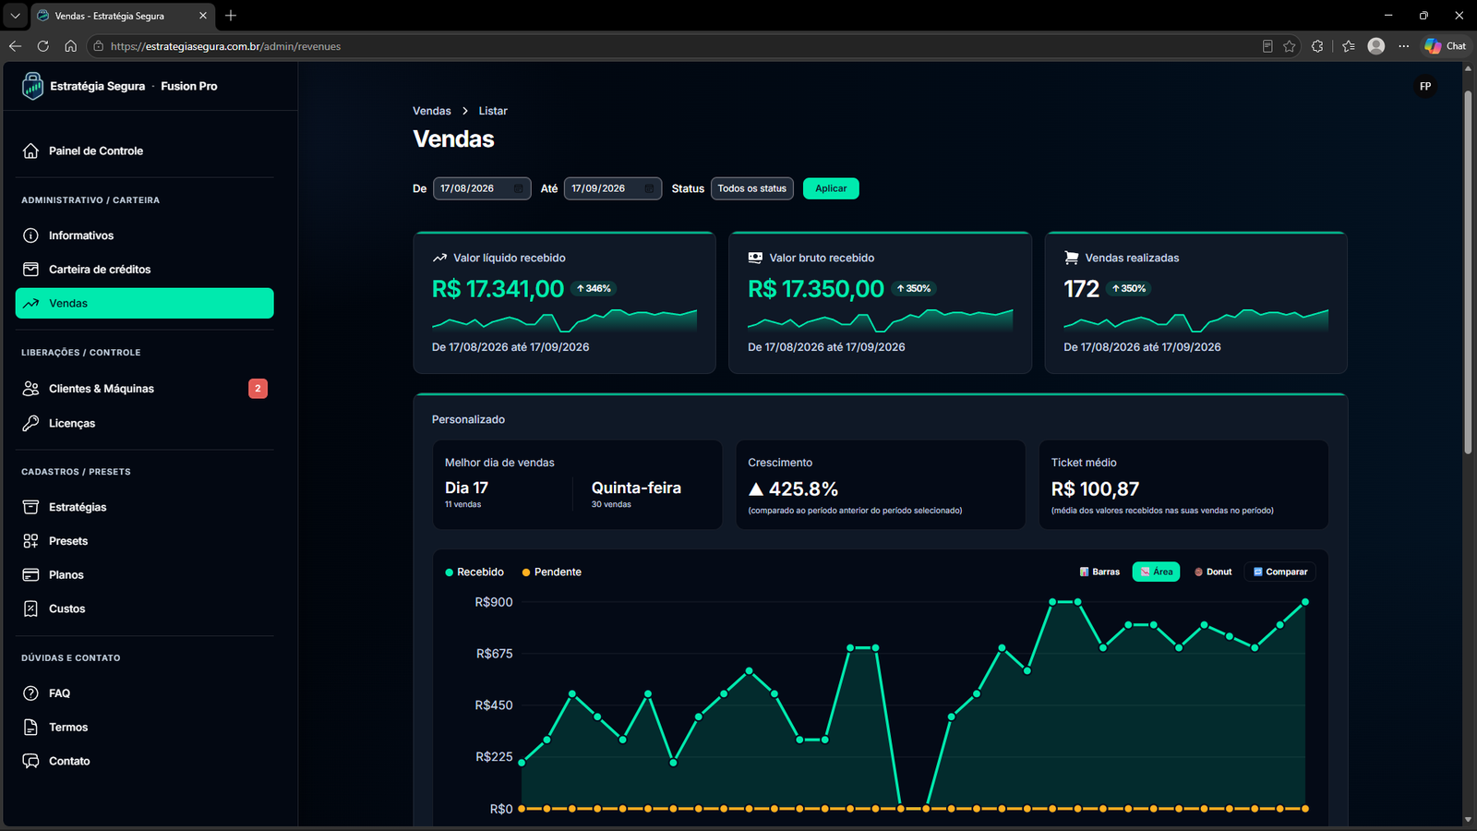This screenshot has height=831, width=1477.
Task: Click the Vendas breadcrumb link
Action: (432, 111)
